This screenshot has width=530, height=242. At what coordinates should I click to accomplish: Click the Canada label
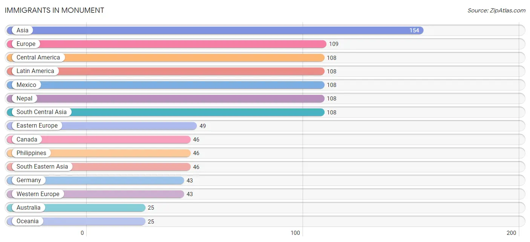tap(27, 139)
